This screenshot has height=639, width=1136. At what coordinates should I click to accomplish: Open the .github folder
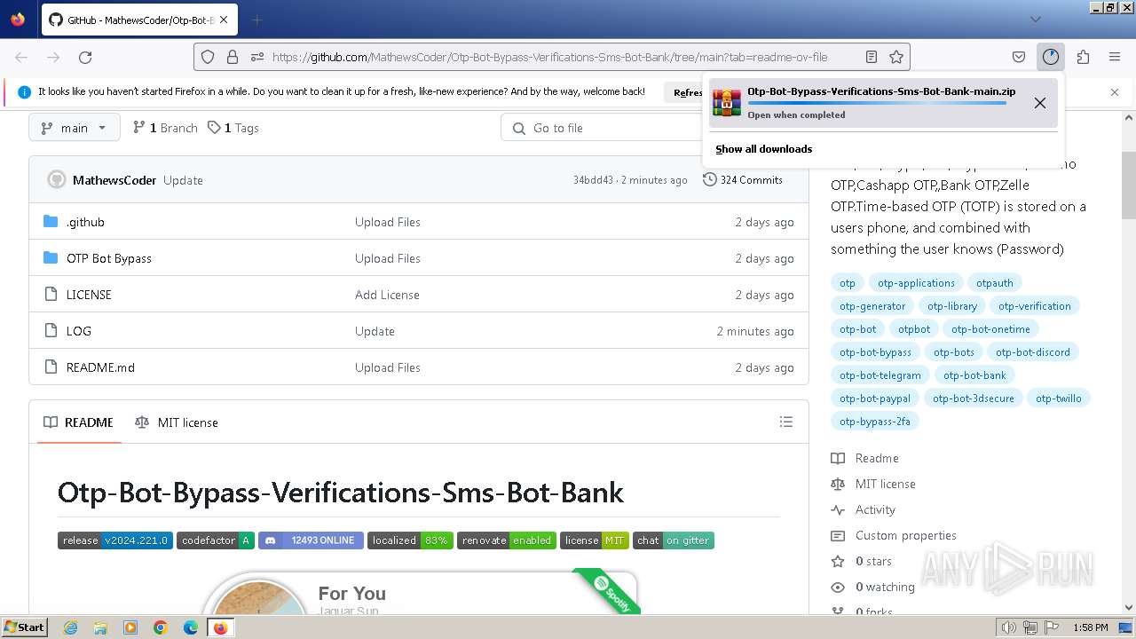coord(85,222)
